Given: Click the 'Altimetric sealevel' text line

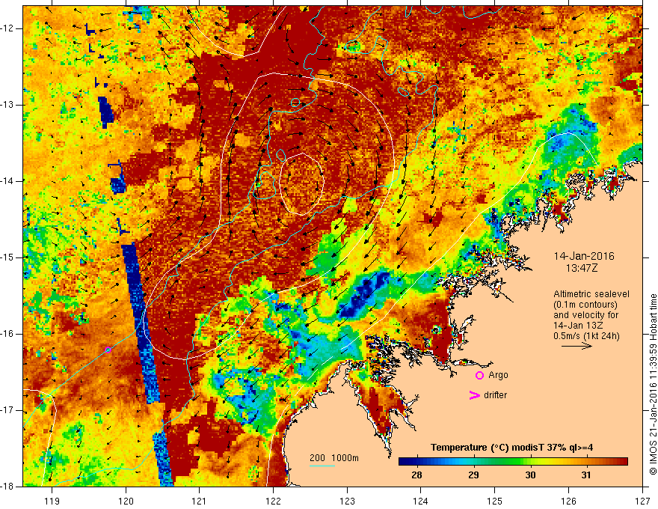Looking at the screenshot, I should point(591,294).
